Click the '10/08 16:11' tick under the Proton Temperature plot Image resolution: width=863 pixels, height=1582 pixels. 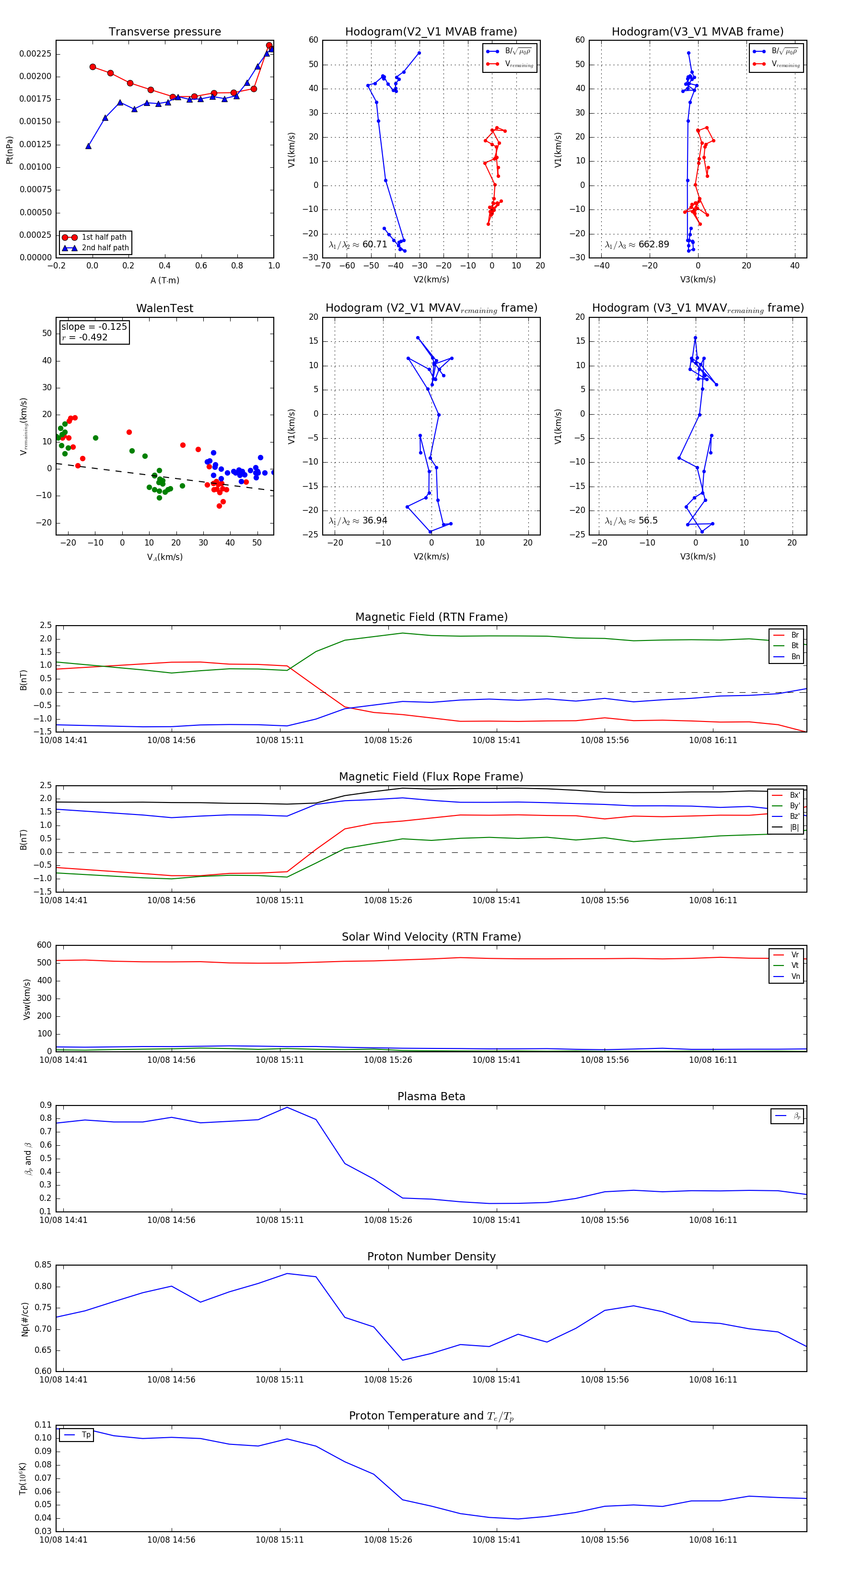(712, 1540)
